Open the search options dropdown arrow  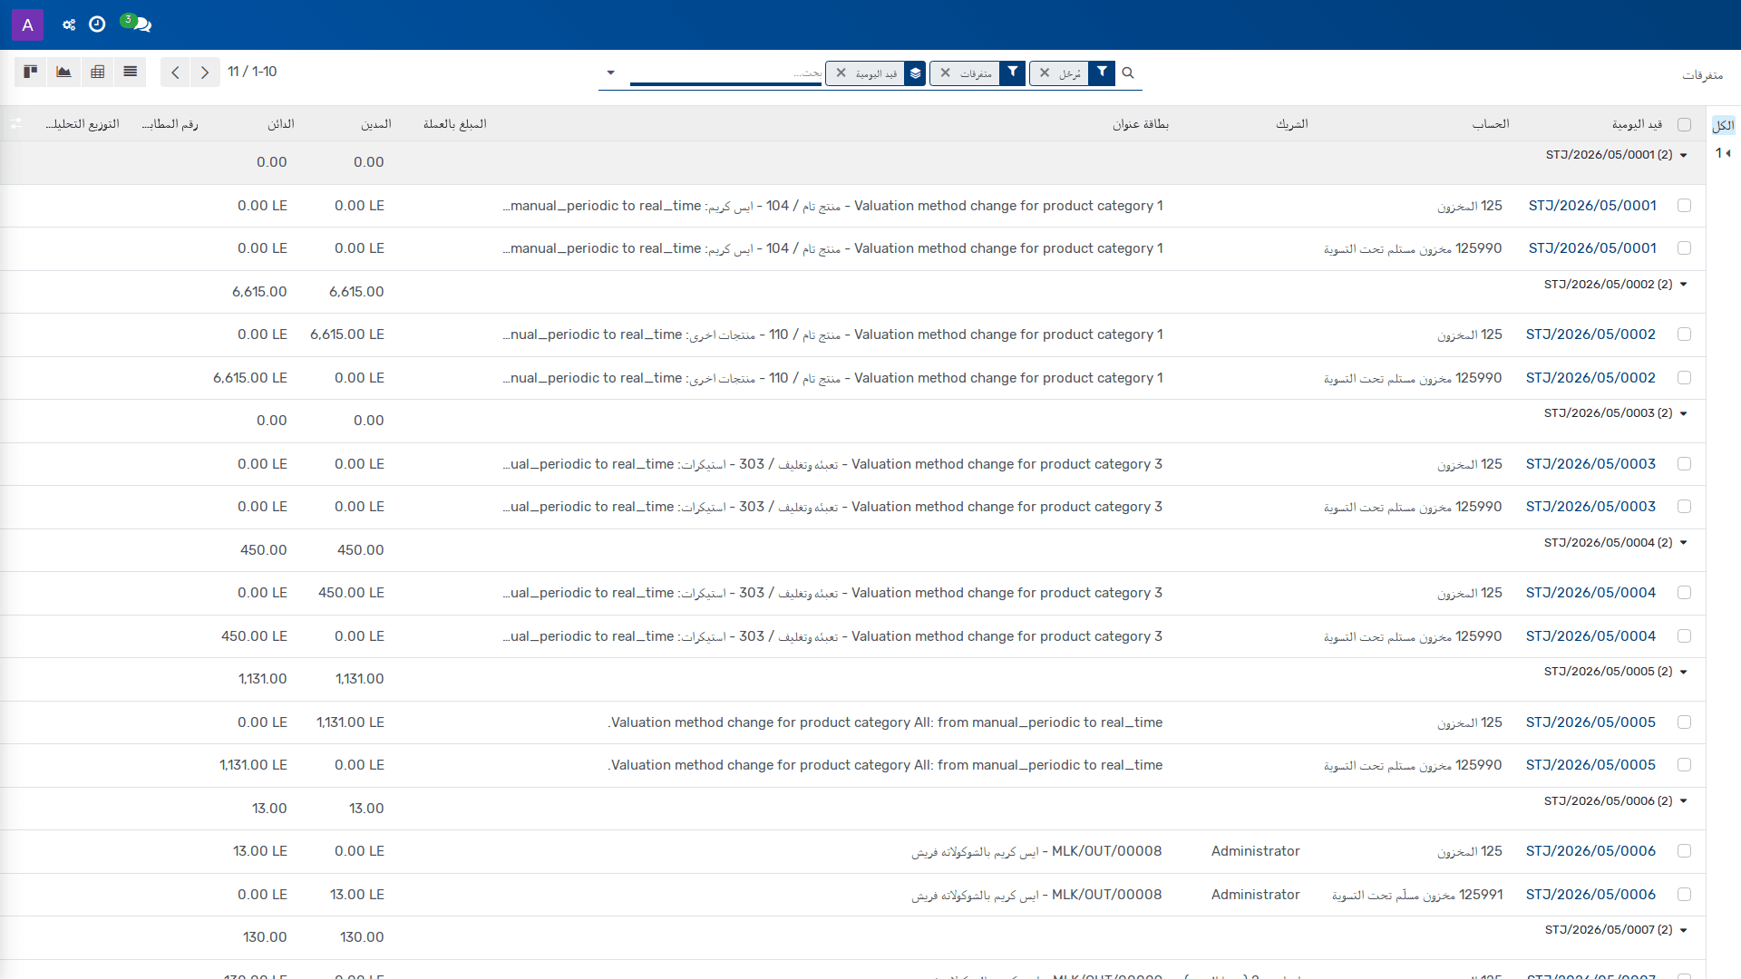[x=610, y=73]
